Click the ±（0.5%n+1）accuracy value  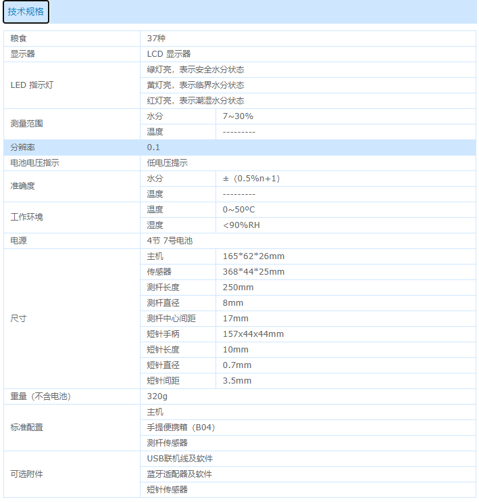pos(251,179)
